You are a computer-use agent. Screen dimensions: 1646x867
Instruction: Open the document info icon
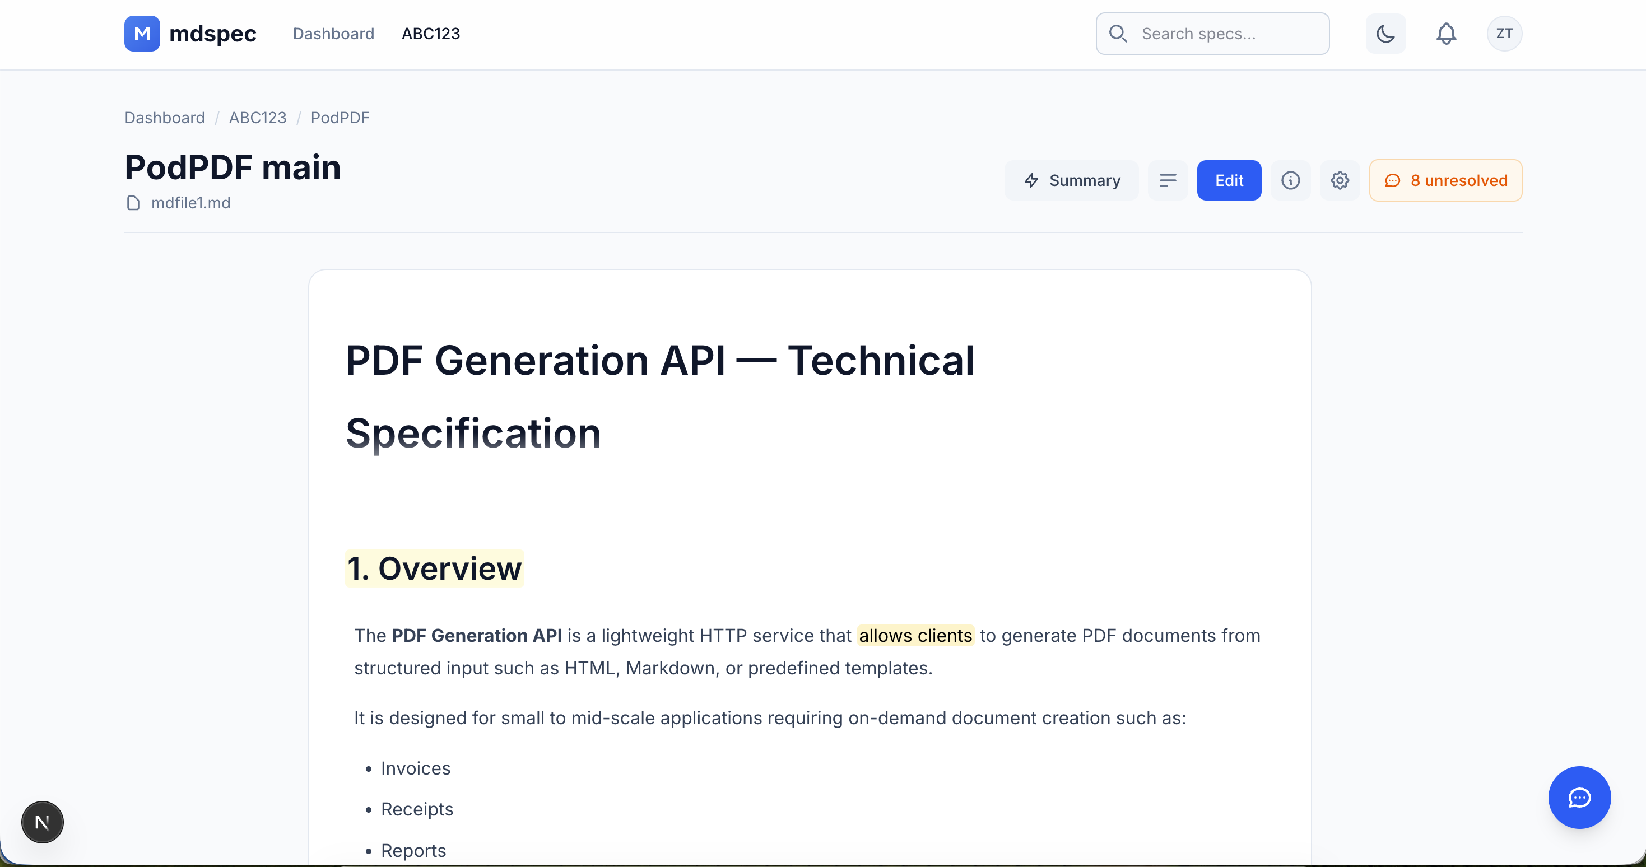pyautogui.click(x=1290, y=180)
